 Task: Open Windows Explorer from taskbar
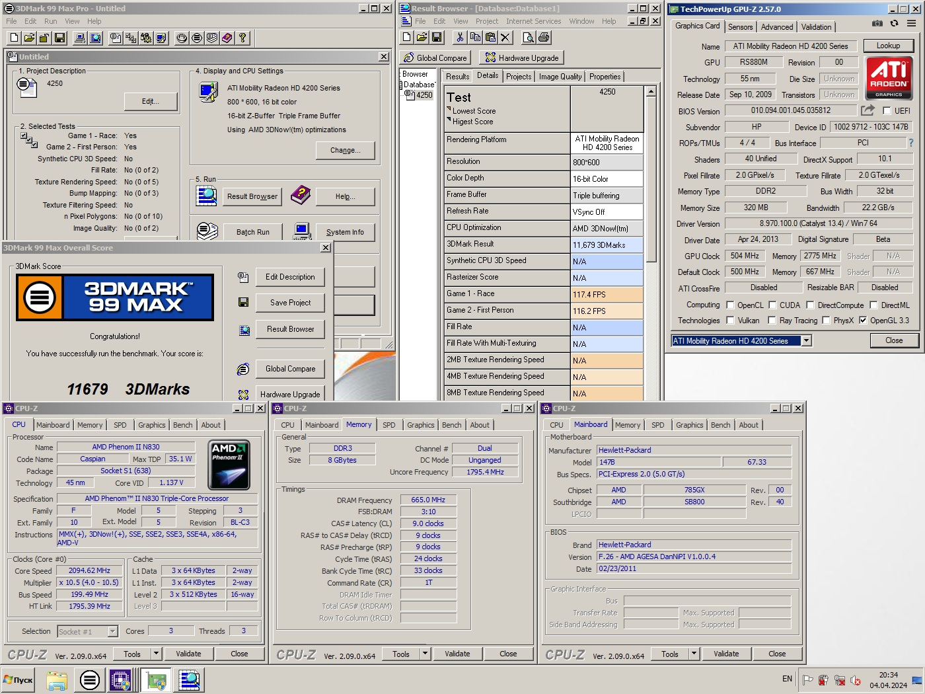[57, 679]
